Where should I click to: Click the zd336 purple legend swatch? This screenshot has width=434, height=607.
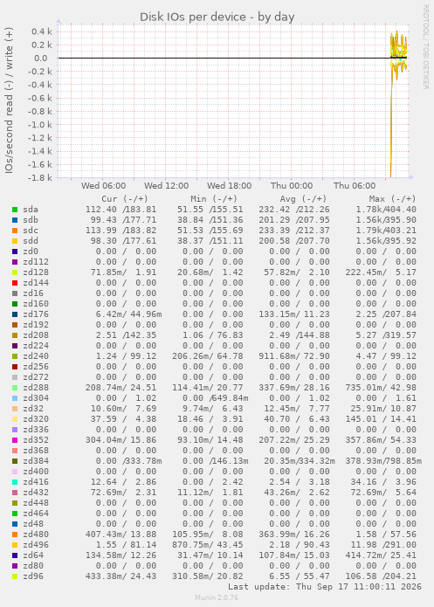point(15,430)
